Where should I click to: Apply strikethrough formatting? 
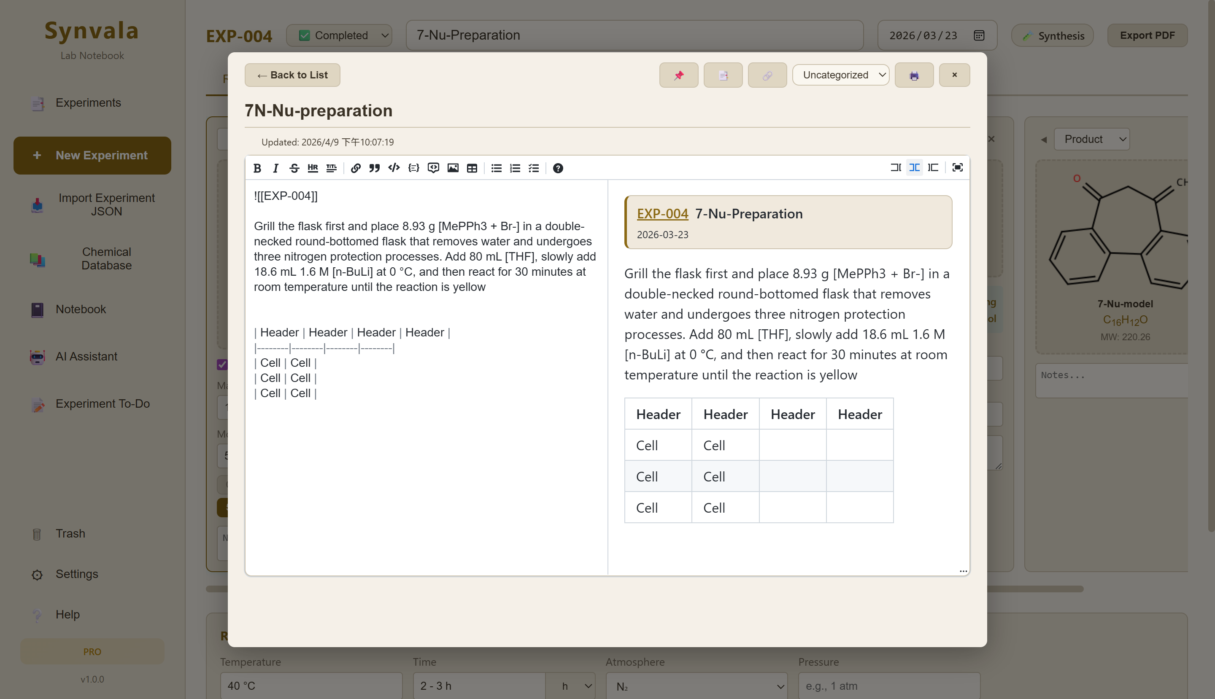point(294,168)
